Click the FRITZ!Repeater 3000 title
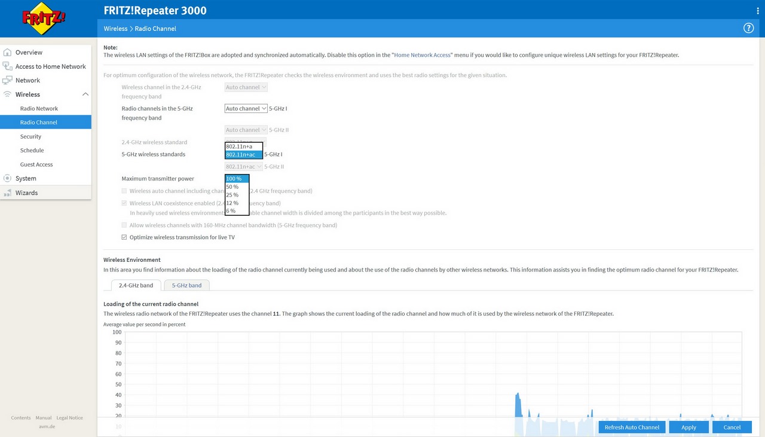The image size is (765, 437). coord(155,10)
